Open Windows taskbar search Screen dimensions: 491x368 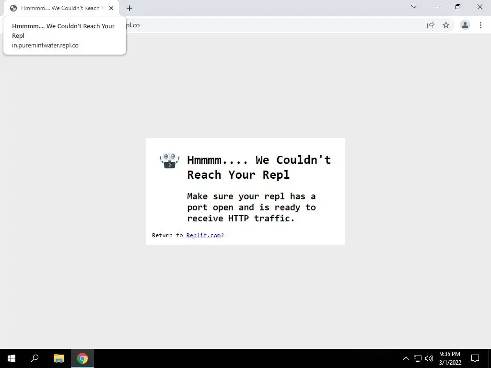point(35,358)
